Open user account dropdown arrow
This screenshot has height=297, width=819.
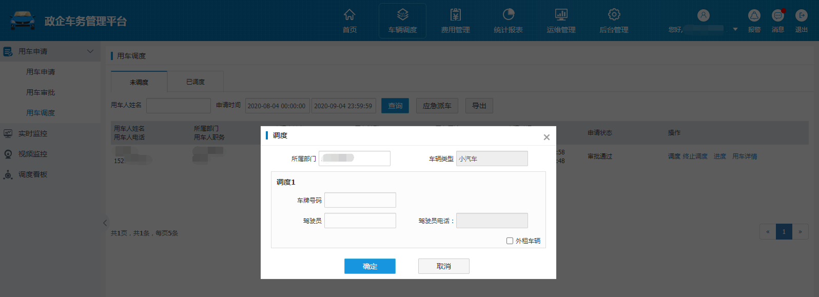pyautogui.click(x=735, y=29)
